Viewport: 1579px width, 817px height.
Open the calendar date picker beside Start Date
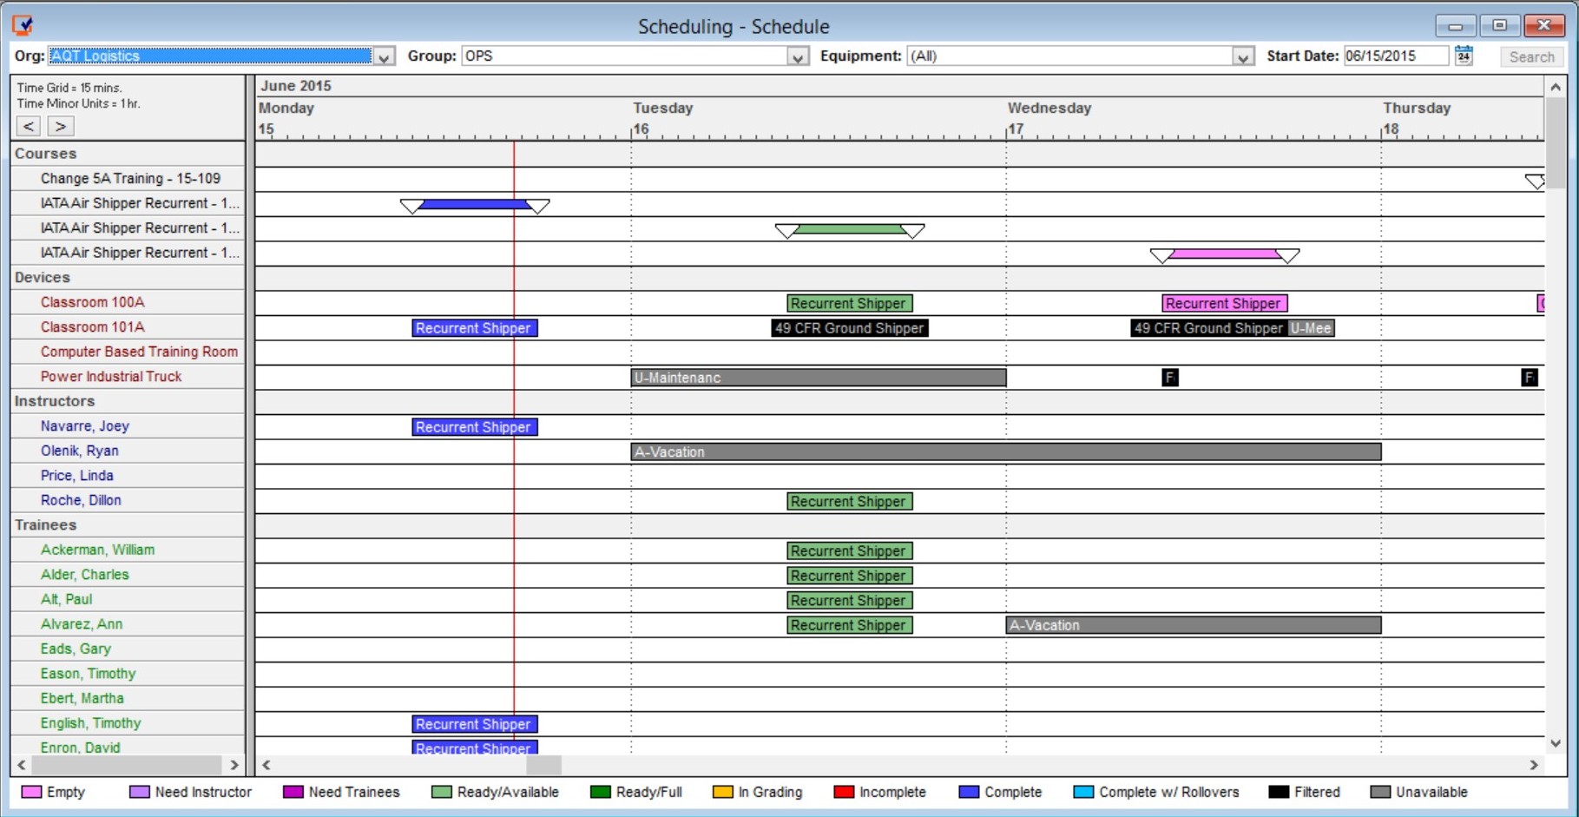click(1464, 56)
